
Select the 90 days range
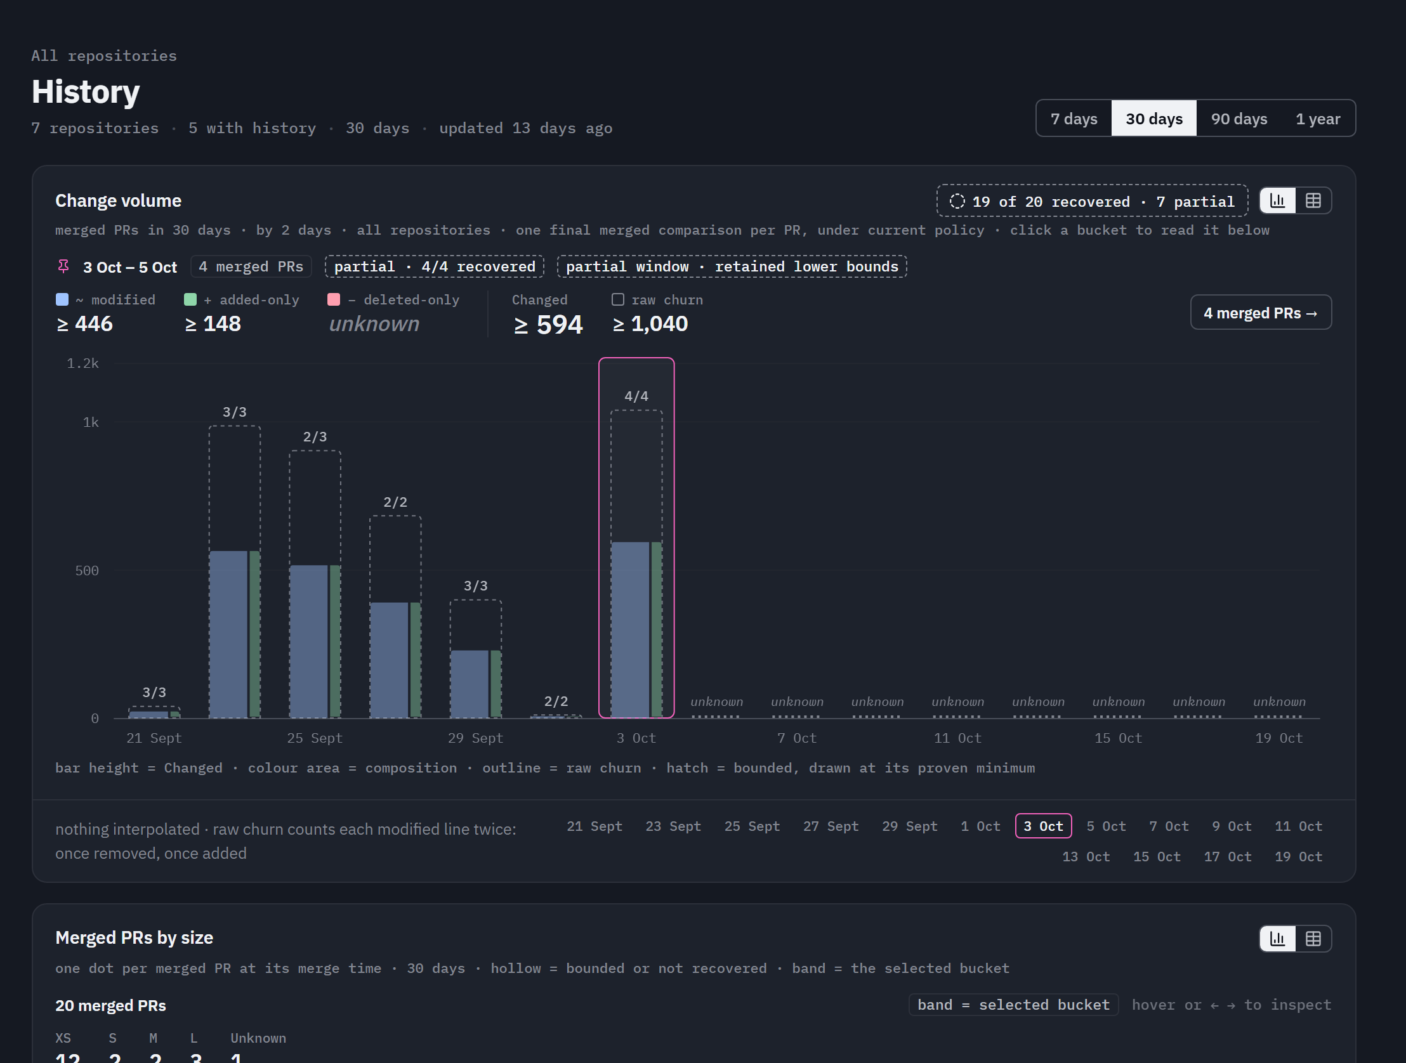click(1239, 118)
